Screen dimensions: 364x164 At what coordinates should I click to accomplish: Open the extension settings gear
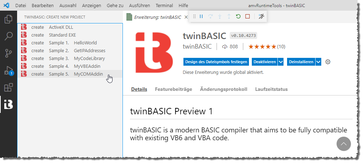pyautogui.click(x=328, y=62)
